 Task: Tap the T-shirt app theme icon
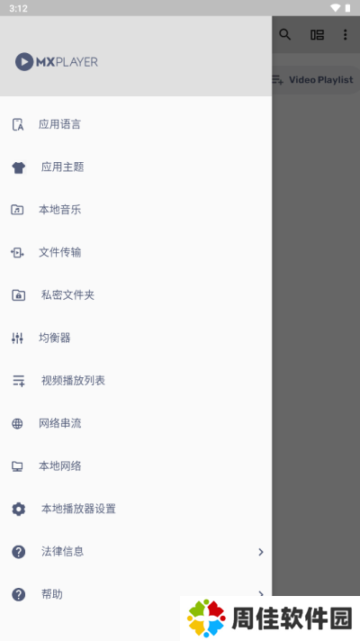coord(18,167)
